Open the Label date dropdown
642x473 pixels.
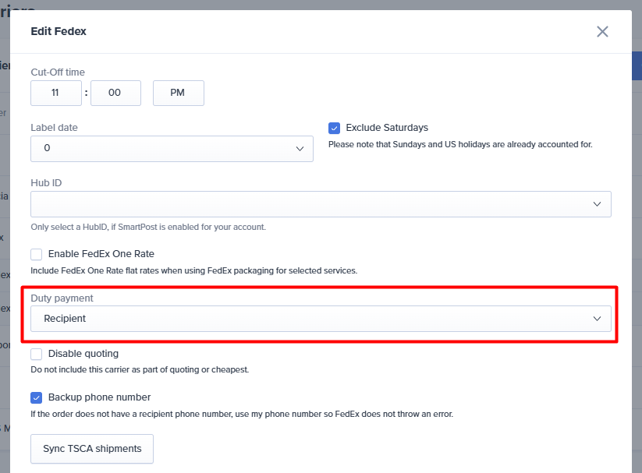coord(172,149)
